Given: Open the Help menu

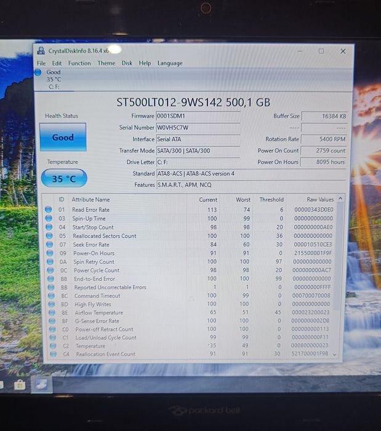Looking at the screenshot, I should click(x=145, y=64).
